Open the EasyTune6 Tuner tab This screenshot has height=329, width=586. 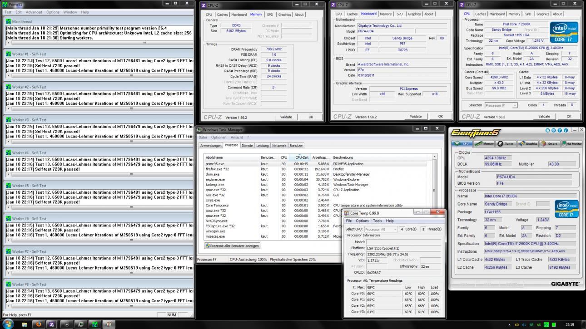[505, 143]
